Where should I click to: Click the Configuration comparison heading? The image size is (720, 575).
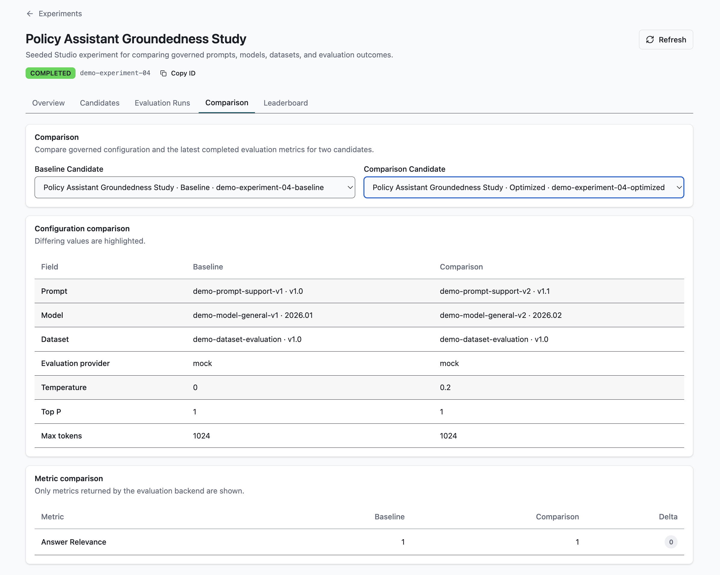82,229
